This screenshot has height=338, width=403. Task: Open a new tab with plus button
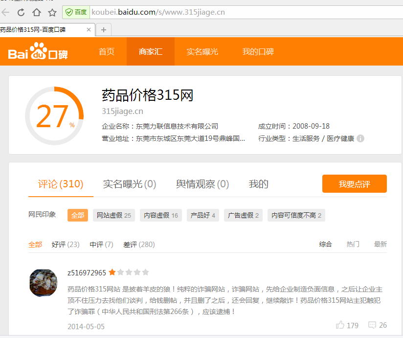(104, 30)
